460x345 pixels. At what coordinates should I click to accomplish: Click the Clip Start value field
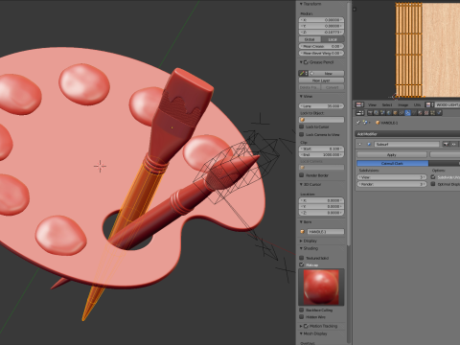(x=321, y=149)
